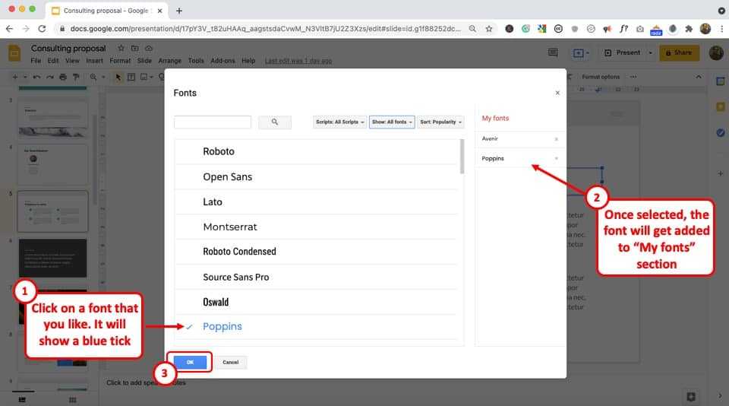Click the undo arrow in toolbar
The width and height of the screenshot is (729, 406).
click(x=36, y=77)
